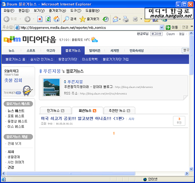
Task: Click the Edit with Word toolbar icon
Action: (x=135, y=19)
